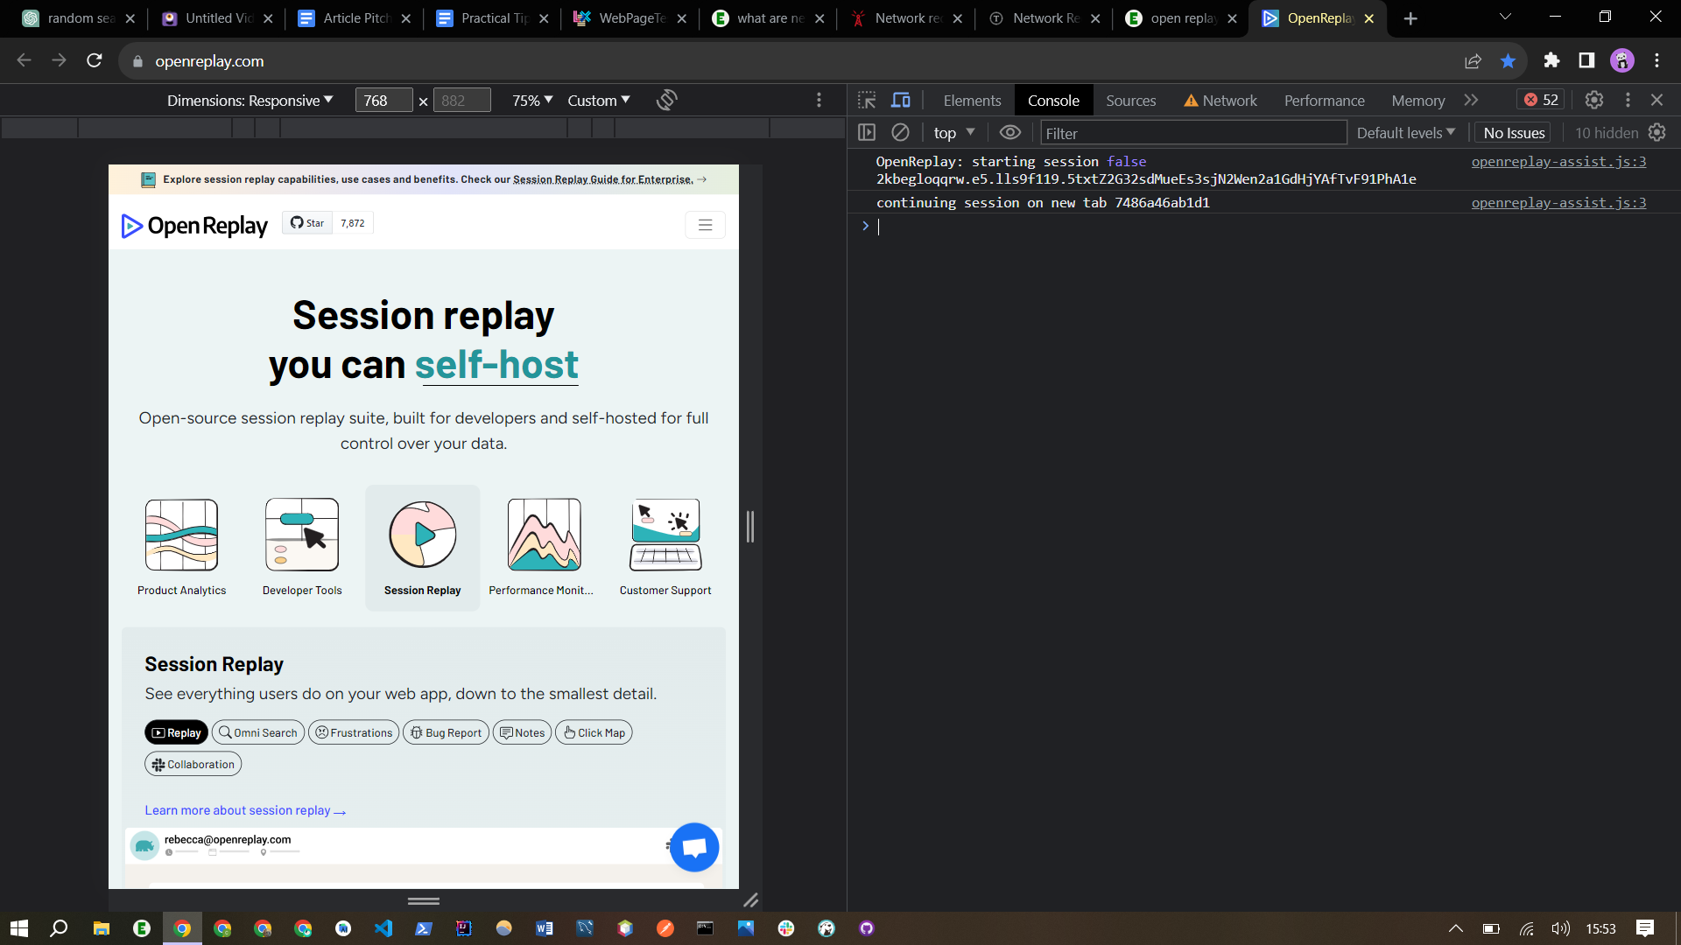Close the DevTools panel

[x=1656, y=101]
